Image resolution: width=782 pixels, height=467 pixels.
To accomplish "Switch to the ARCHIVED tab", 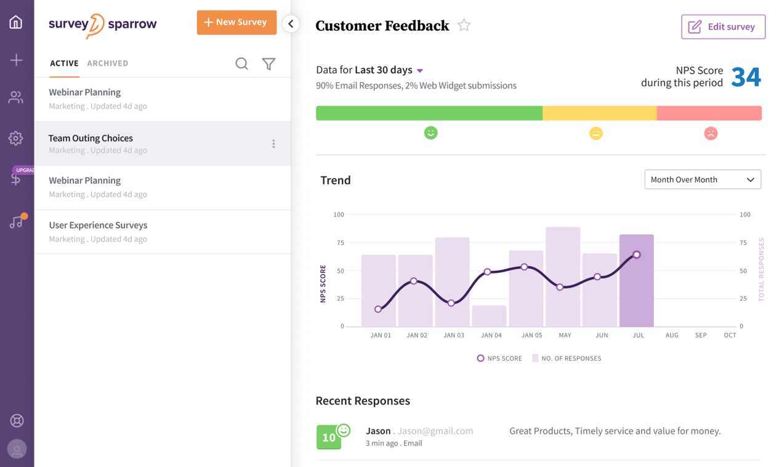I will (x=107, y=63).
